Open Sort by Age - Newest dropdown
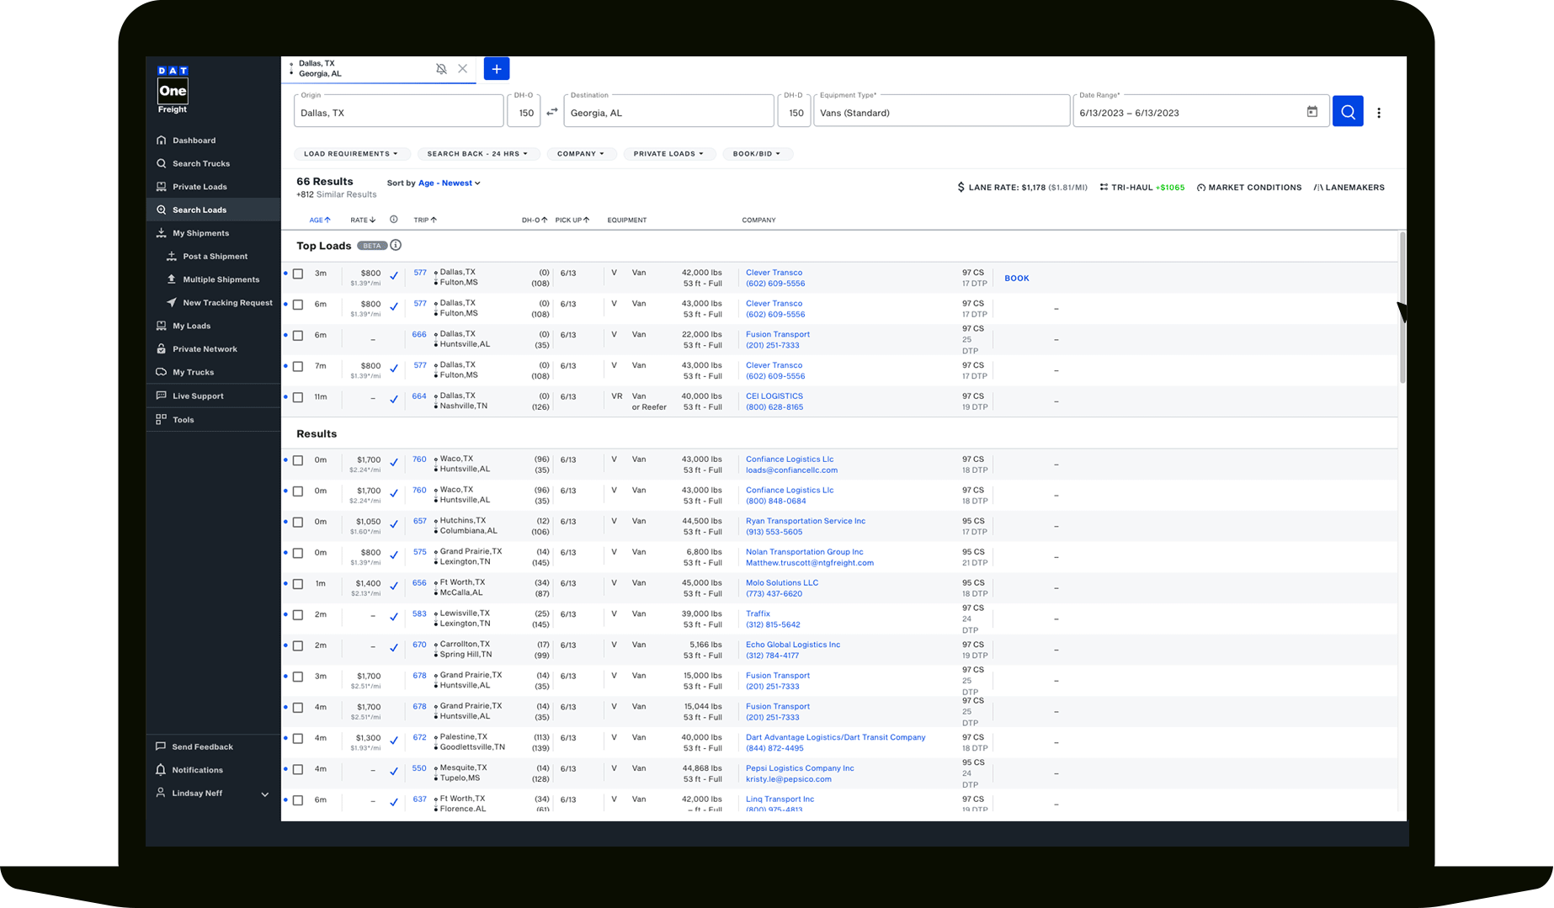 click(450, 183)
